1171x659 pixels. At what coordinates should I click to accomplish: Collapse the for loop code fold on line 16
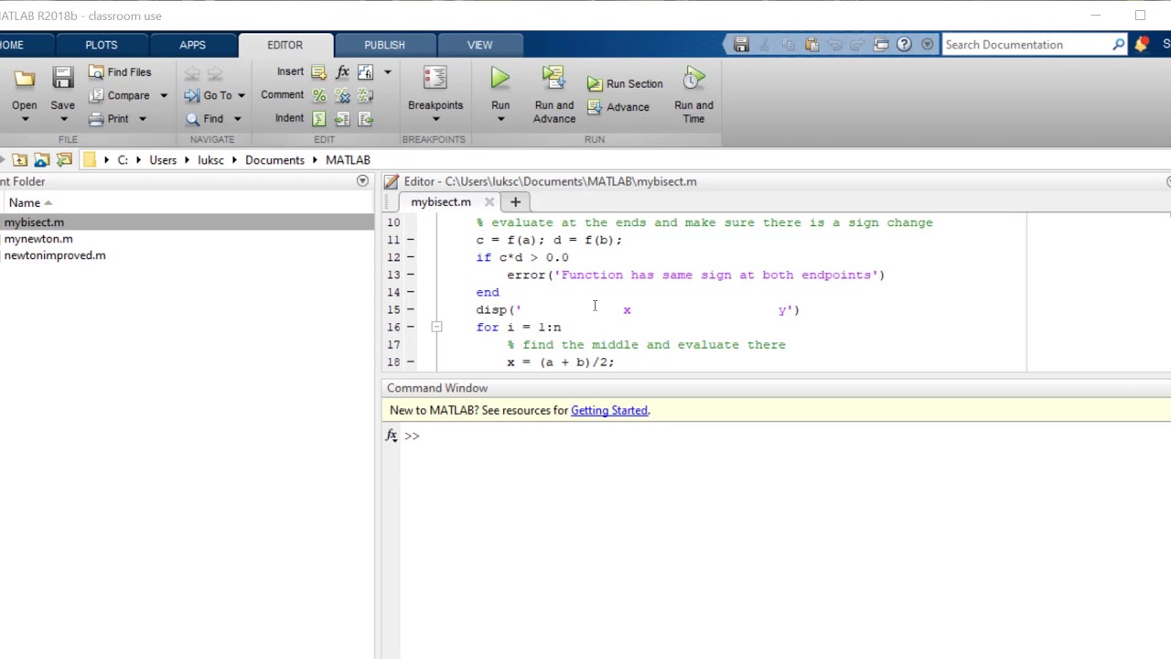click(x=437, y=327)
